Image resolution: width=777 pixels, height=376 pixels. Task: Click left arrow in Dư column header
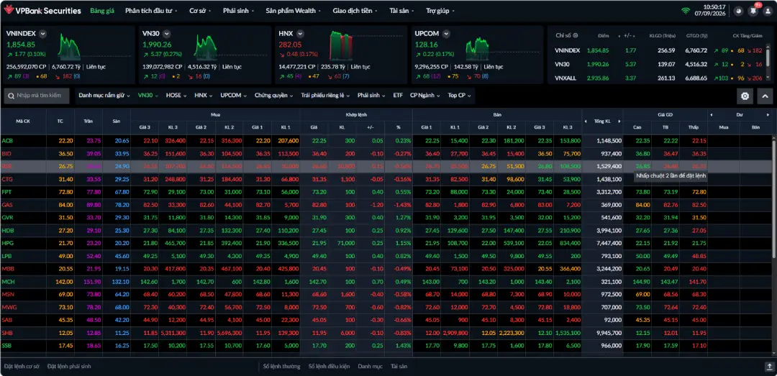[712, 115]
